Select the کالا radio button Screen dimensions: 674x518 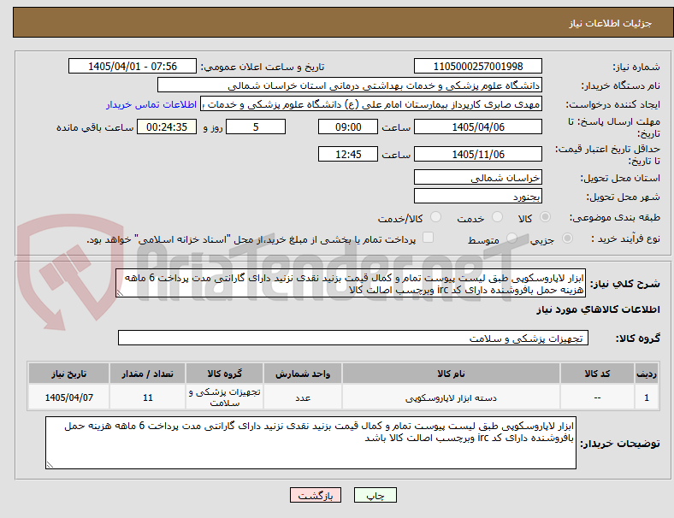pyautogui.click(x=545, y=217)
